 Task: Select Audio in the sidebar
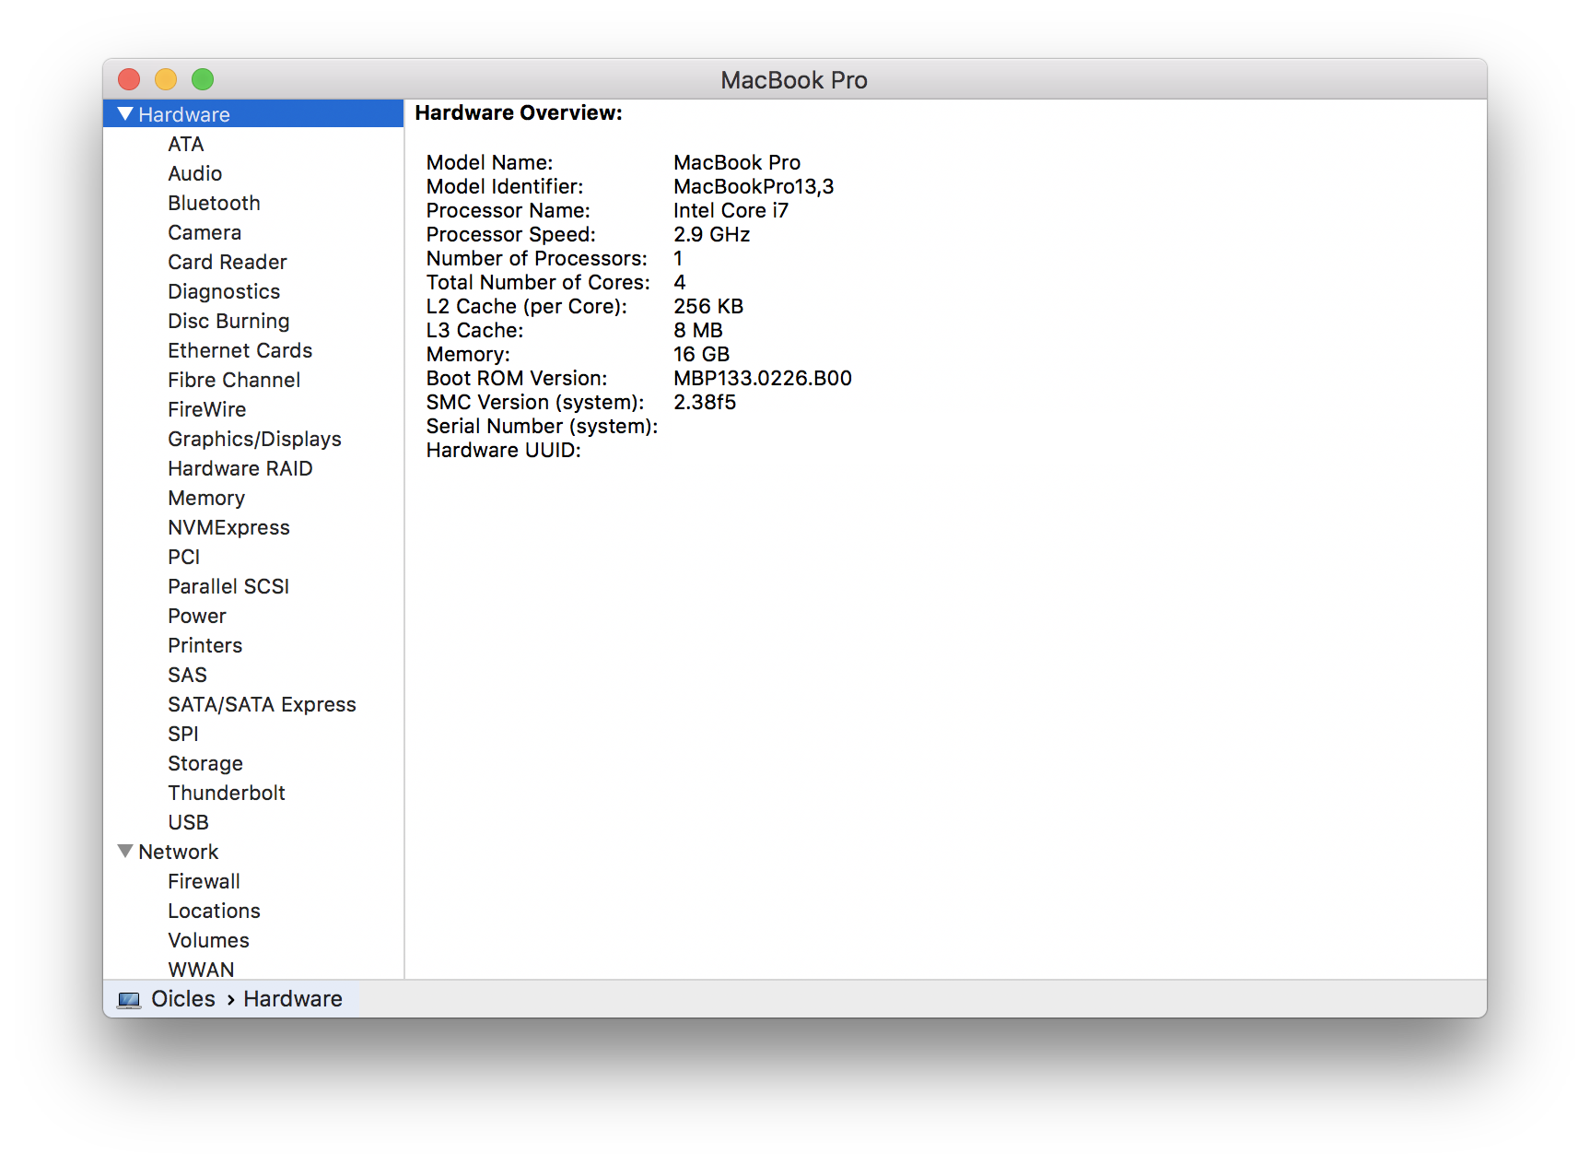click(195, 173)
